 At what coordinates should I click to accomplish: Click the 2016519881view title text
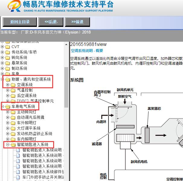(88, 44)
